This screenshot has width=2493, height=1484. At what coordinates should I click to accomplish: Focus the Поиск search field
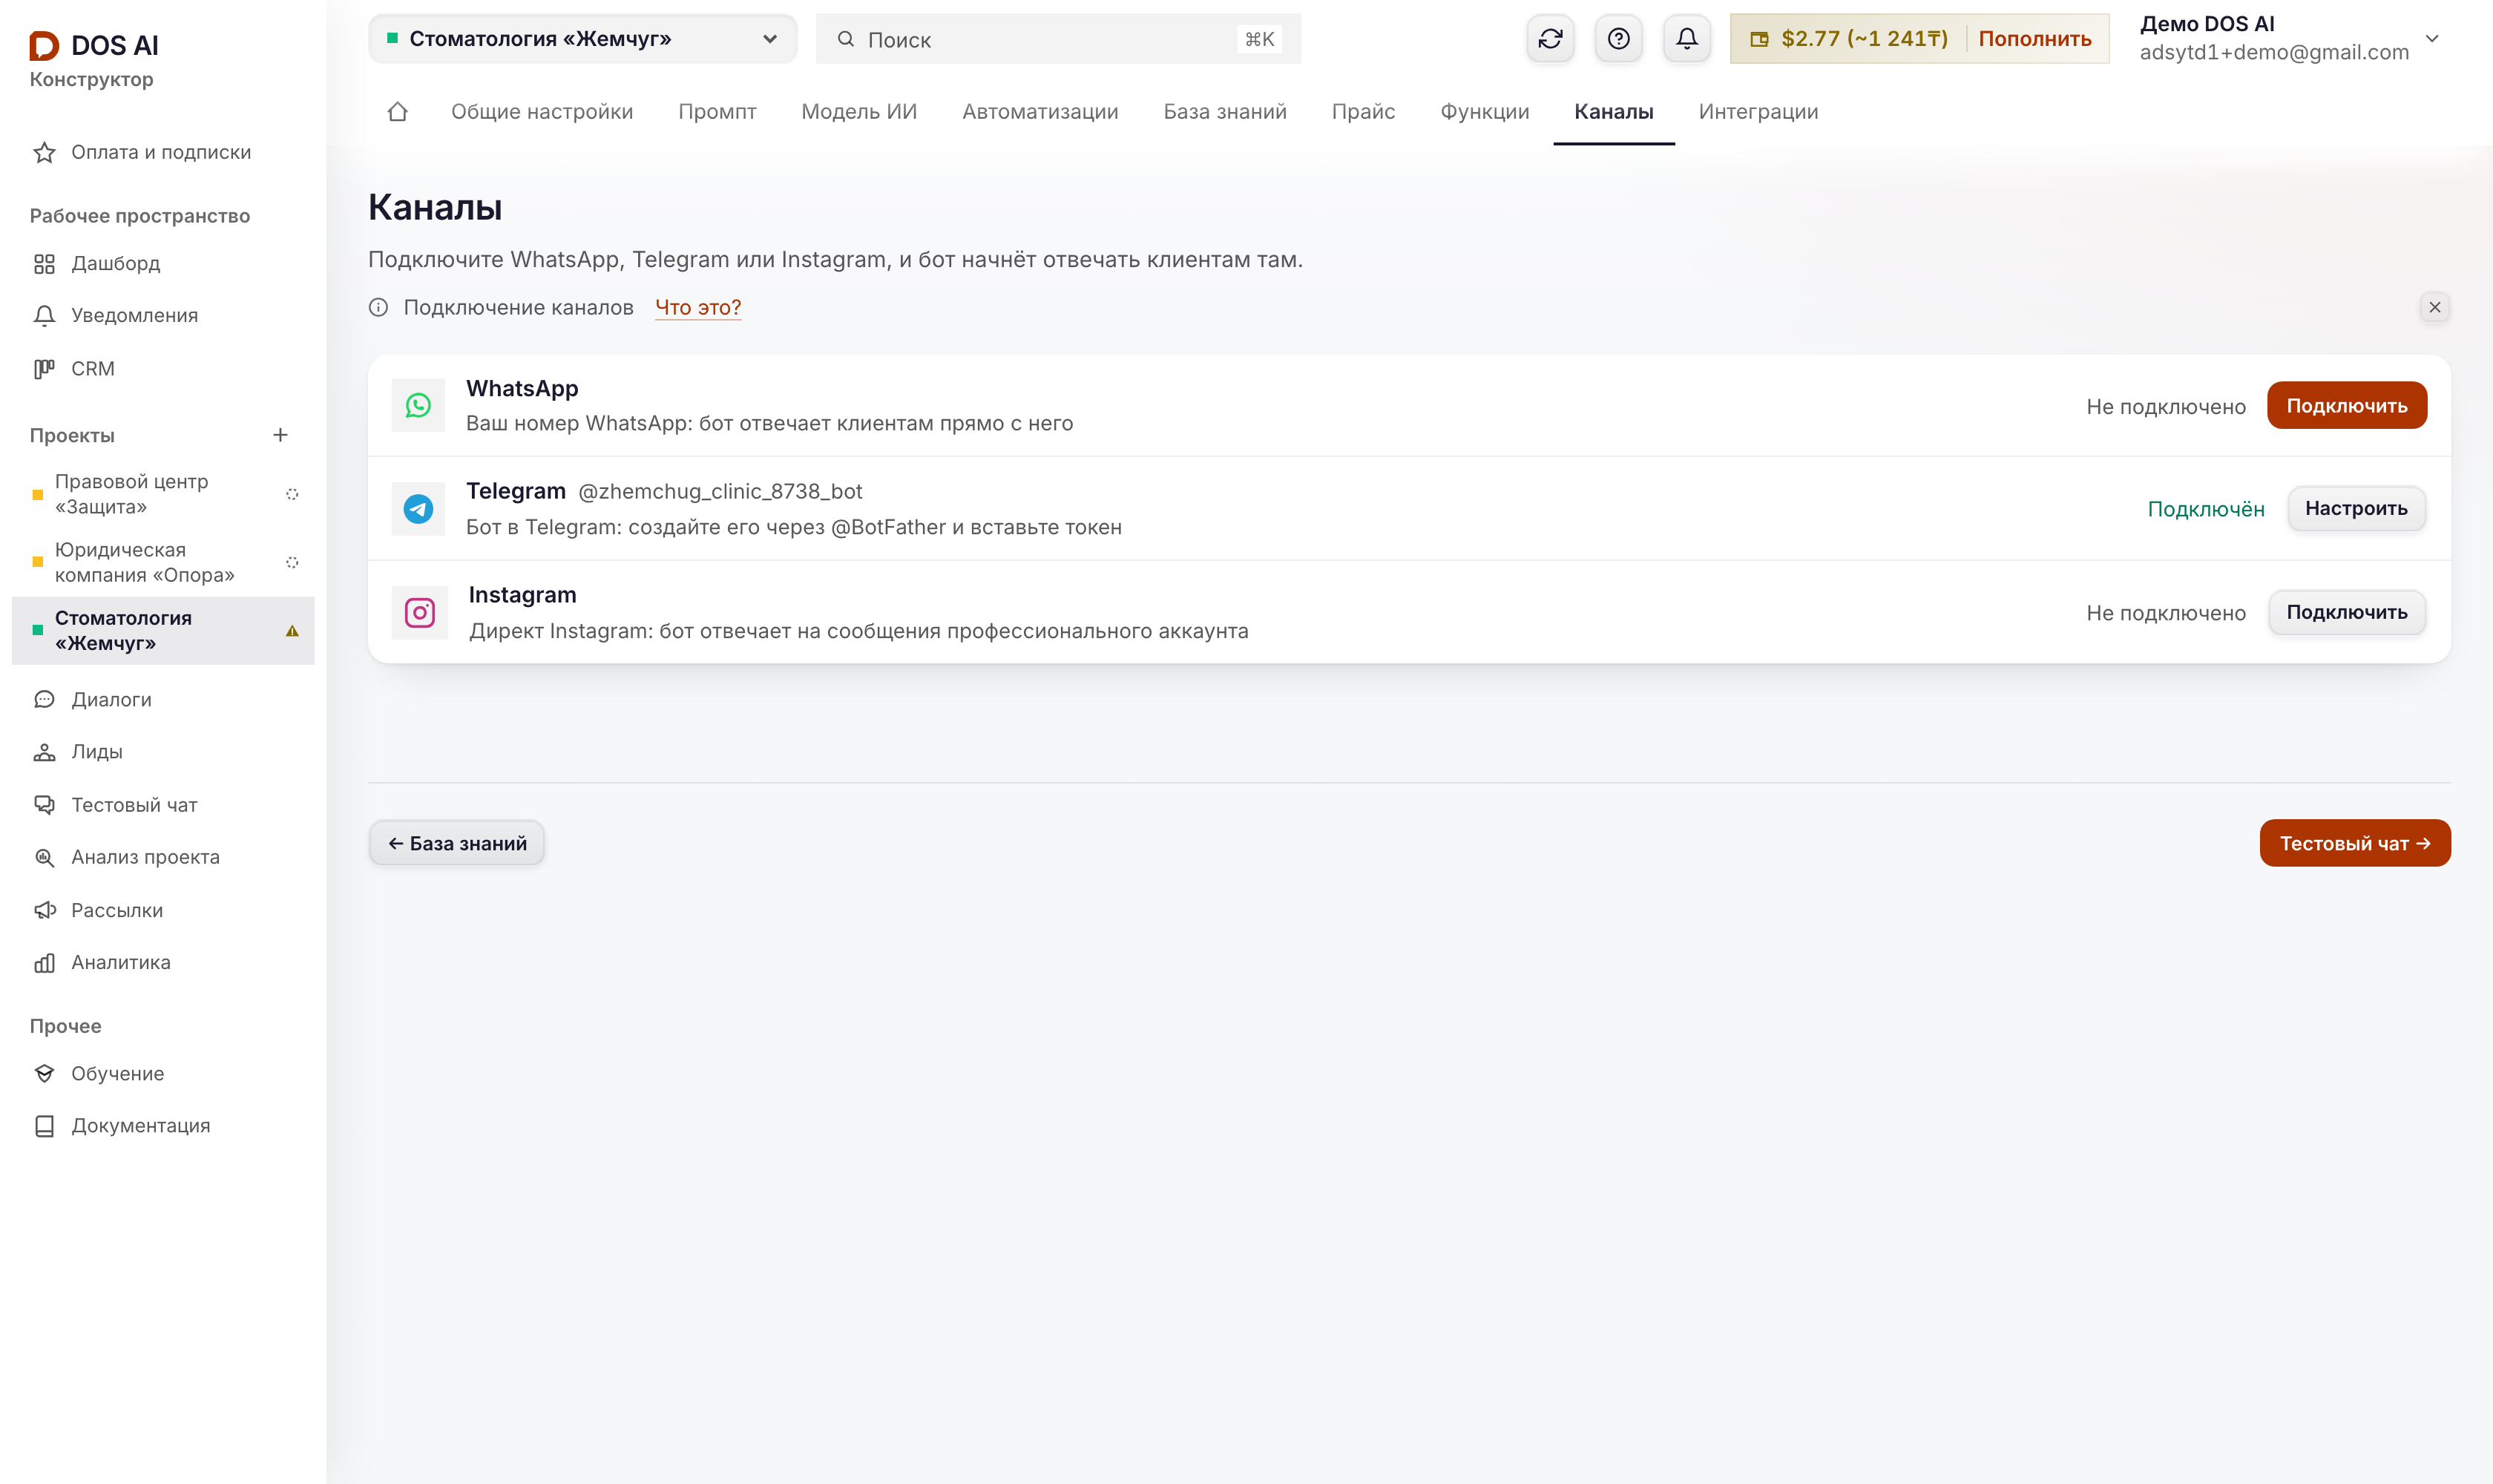1058,39
